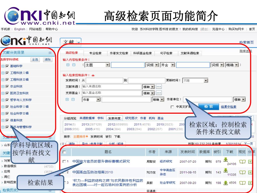Preview the article 中国地方官员的晋升锦标赛模式研究
This screenshot has width=257, height=193.
tap(242, 162)
